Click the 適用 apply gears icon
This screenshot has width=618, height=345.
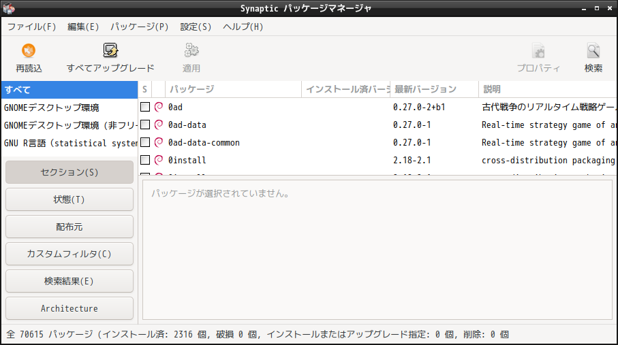[191, 50]
